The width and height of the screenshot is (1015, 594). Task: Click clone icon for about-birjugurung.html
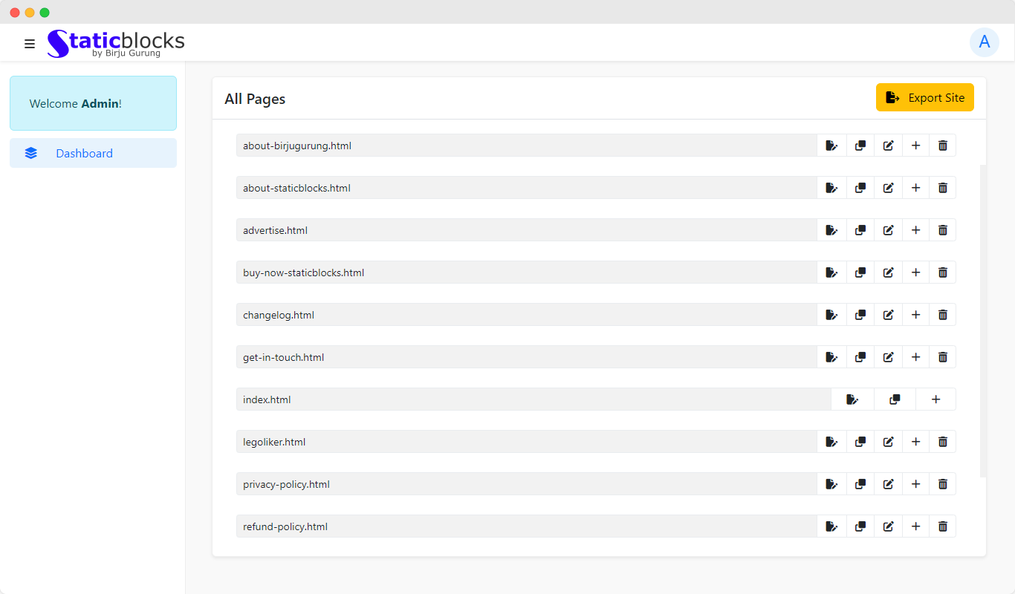click(860, 146)
